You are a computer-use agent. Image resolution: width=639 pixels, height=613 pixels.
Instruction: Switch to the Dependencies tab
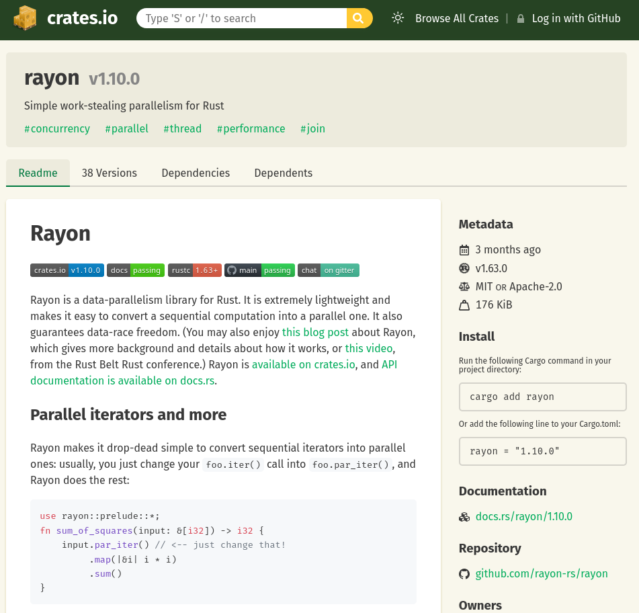click(x=196, y=173)
